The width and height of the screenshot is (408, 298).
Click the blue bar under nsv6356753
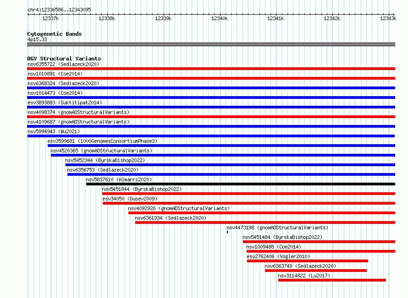tap(232, 174)
